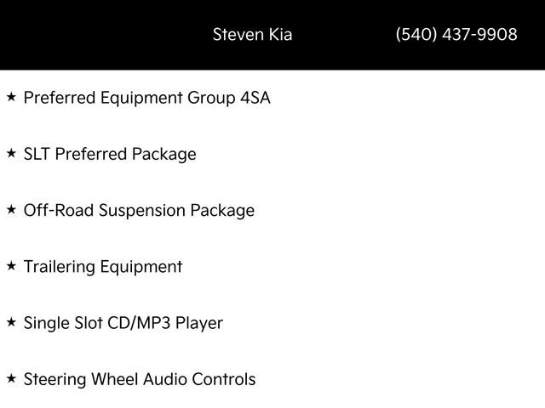Click the star beside SLT Preferred Package
This screenshot has width=545, height=408.
[x=11, y=154]
